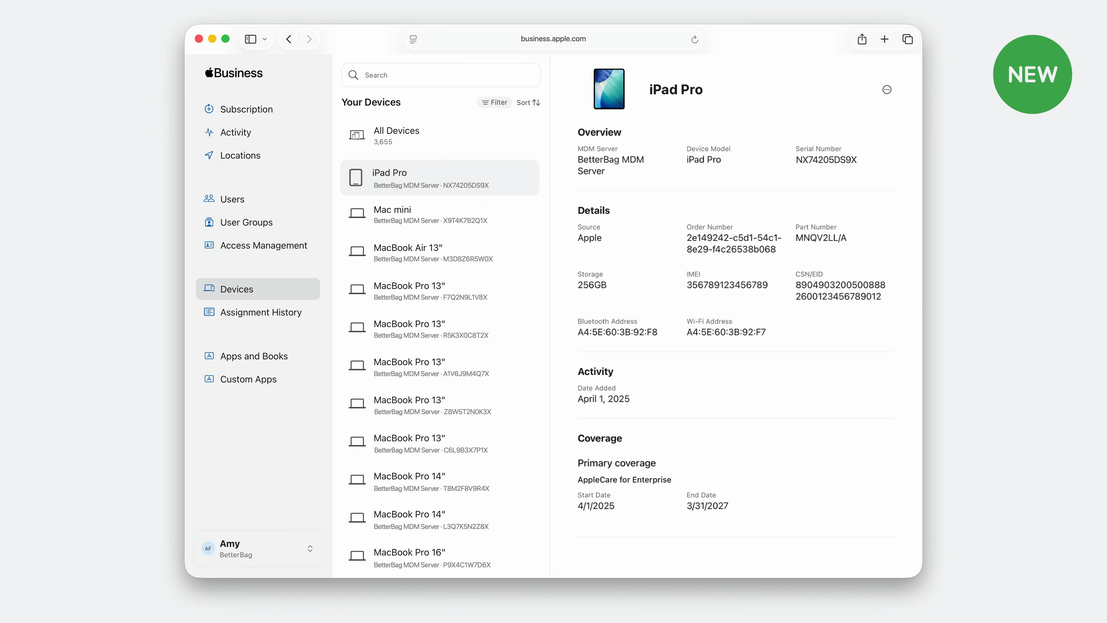1107x623 pixels.
Task: Click the iPad icon in selected device row
Action: (x=355, y=177)
